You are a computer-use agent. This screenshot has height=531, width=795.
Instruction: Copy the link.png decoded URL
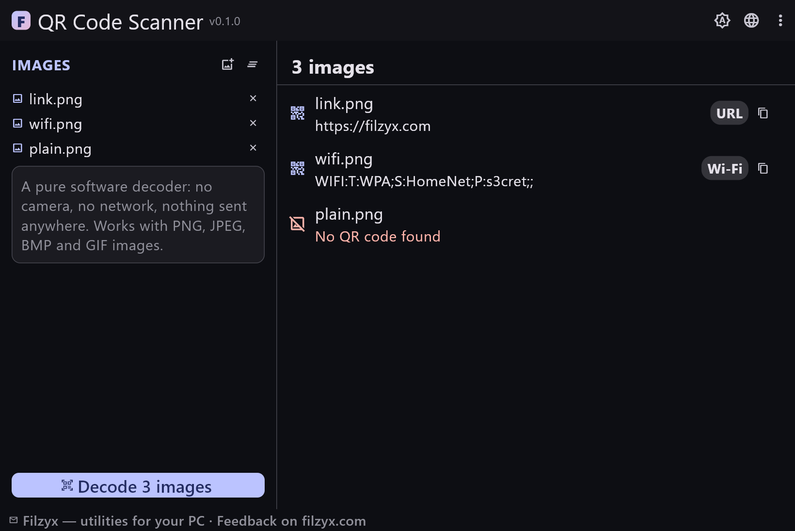coord(763,113)
